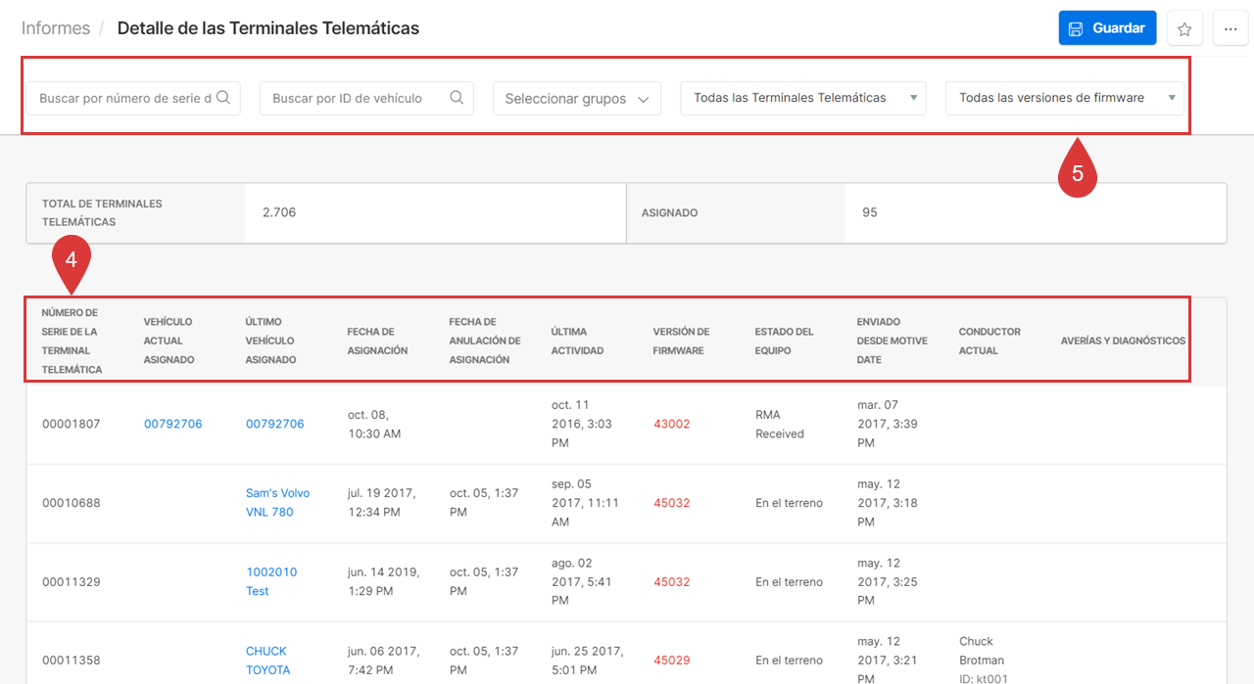Screen dimensions: 1254x684
Task: Click firmware 45032 in row 00011329
Action: pyautogui.click(x=672, y=581)
